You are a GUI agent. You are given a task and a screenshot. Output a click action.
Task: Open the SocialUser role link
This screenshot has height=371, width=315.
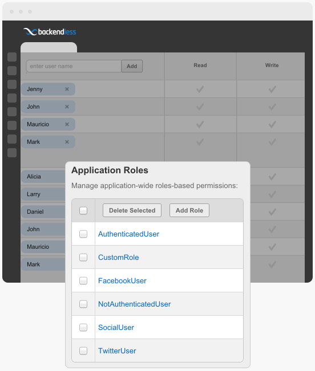click(x=116, y=328)
